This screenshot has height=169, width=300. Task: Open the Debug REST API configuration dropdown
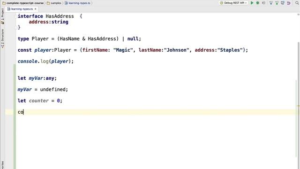pyautogui.click(x=233, y=3)
